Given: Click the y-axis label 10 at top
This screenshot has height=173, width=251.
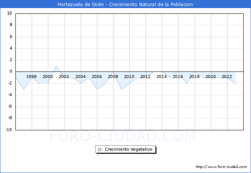Looking at the screenshot, I should 9,13.
